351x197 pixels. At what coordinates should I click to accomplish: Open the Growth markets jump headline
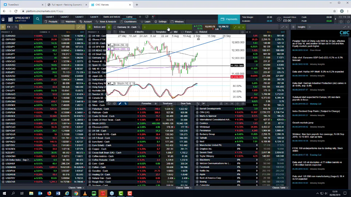point(303,123)
